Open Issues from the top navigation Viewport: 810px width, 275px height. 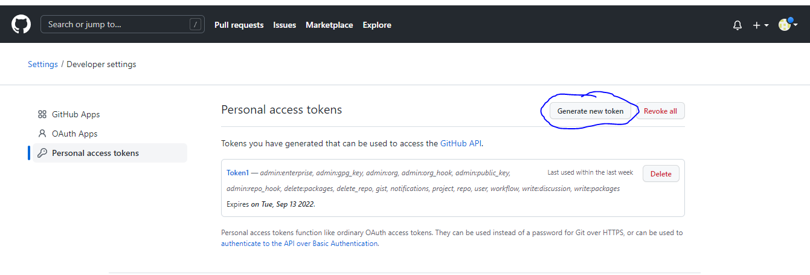(284, 25)
